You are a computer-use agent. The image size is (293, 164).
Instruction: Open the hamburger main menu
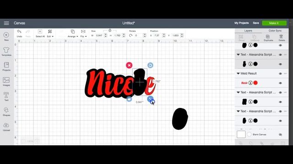6,23
